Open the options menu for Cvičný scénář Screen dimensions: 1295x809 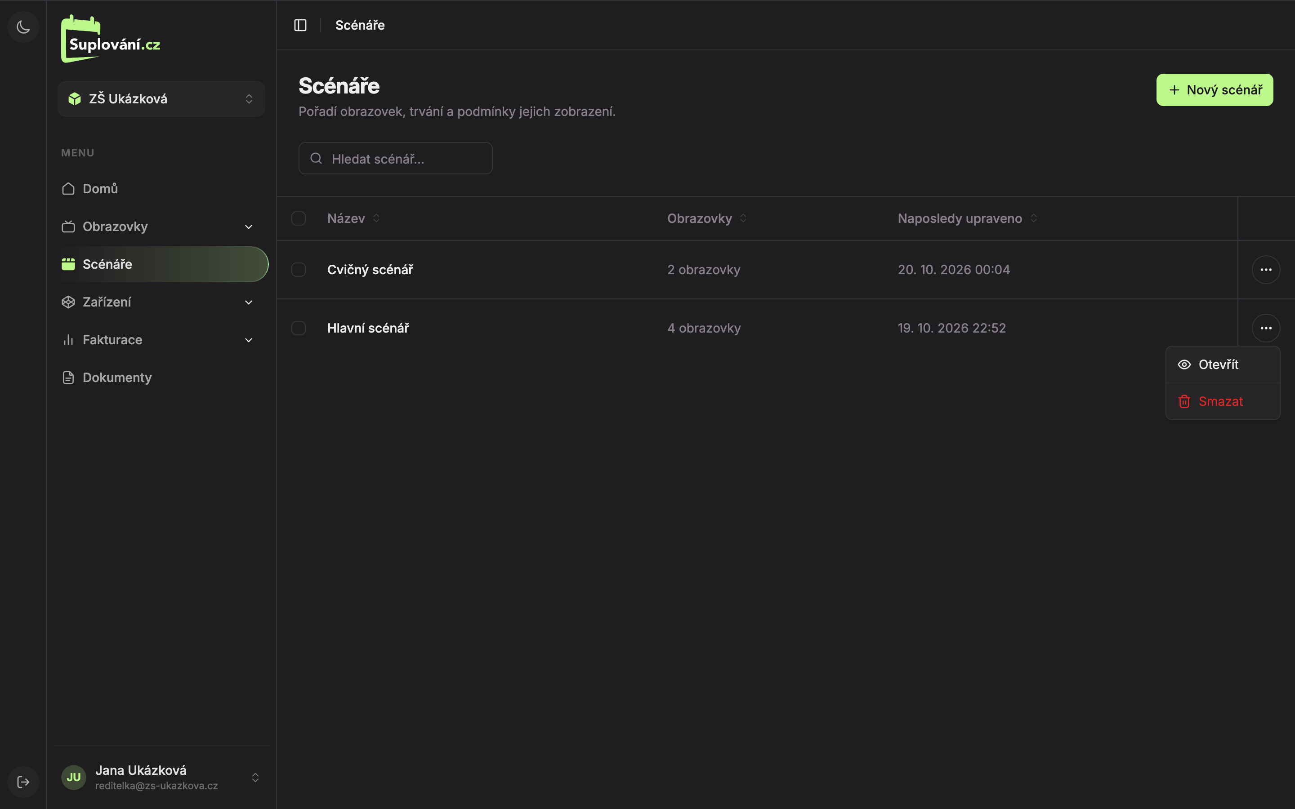[x=1266, y=270]
